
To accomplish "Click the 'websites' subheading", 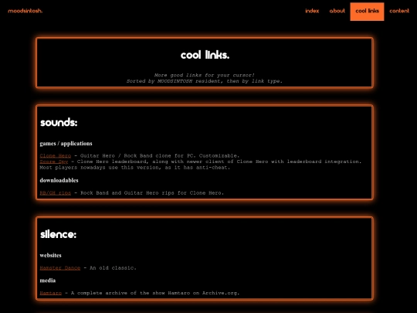I will (x=50, y=255).
